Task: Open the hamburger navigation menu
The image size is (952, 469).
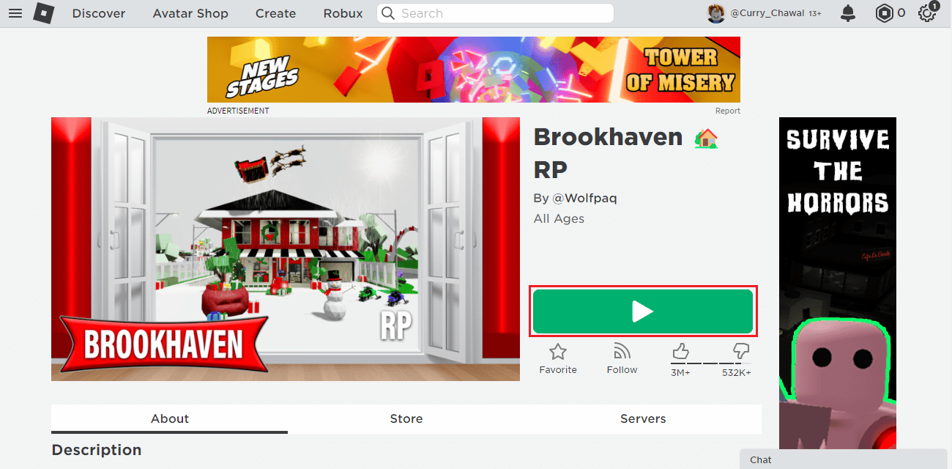Action: [x=15, y=13]
